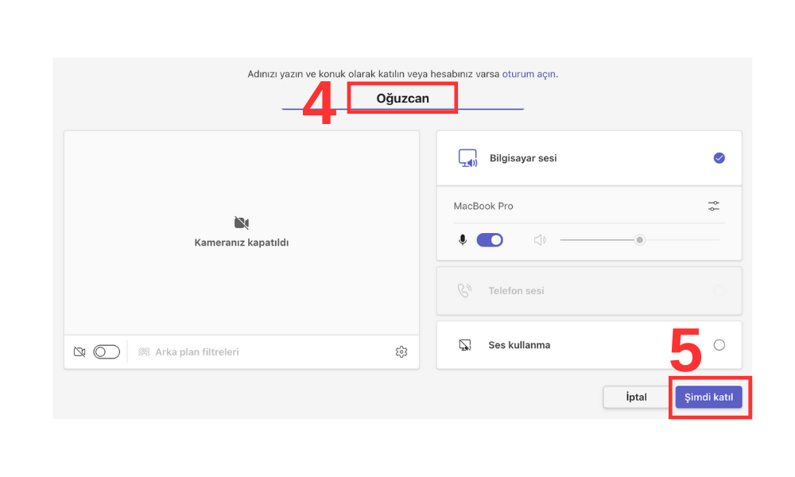Viewport: 795px width, 477px height.
Task: Adjust the speaker volume slider
Action: [x=639, y=240]
